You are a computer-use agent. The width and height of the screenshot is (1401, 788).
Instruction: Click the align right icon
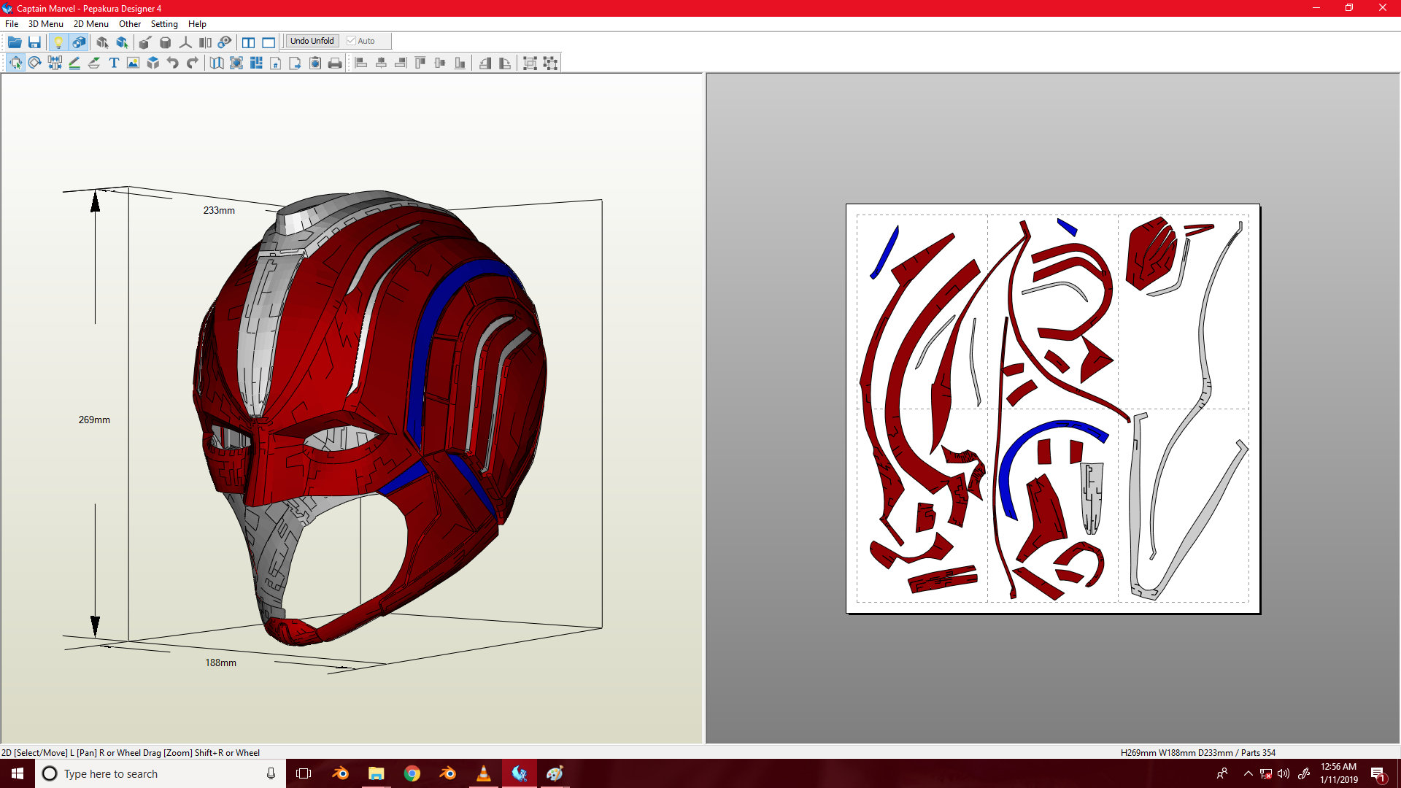point(401,63)
